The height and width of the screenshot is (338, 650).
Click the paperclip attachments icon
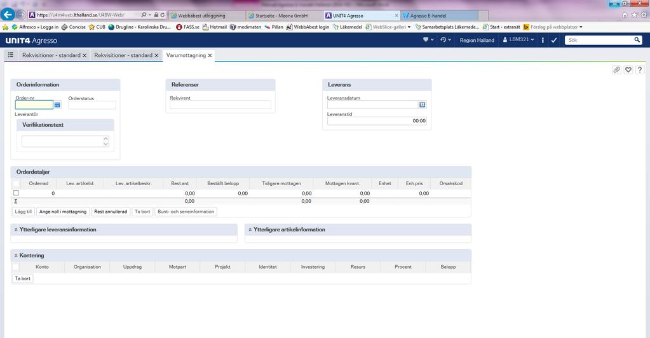(617, 70)
